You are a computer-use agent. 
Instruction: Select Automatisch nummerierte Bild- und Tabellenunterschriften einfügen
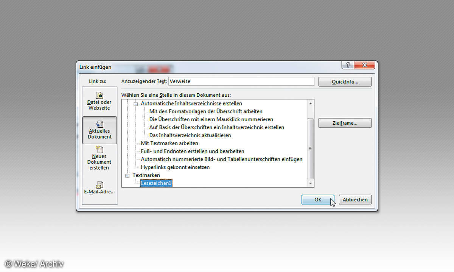(x=222, y=159)
